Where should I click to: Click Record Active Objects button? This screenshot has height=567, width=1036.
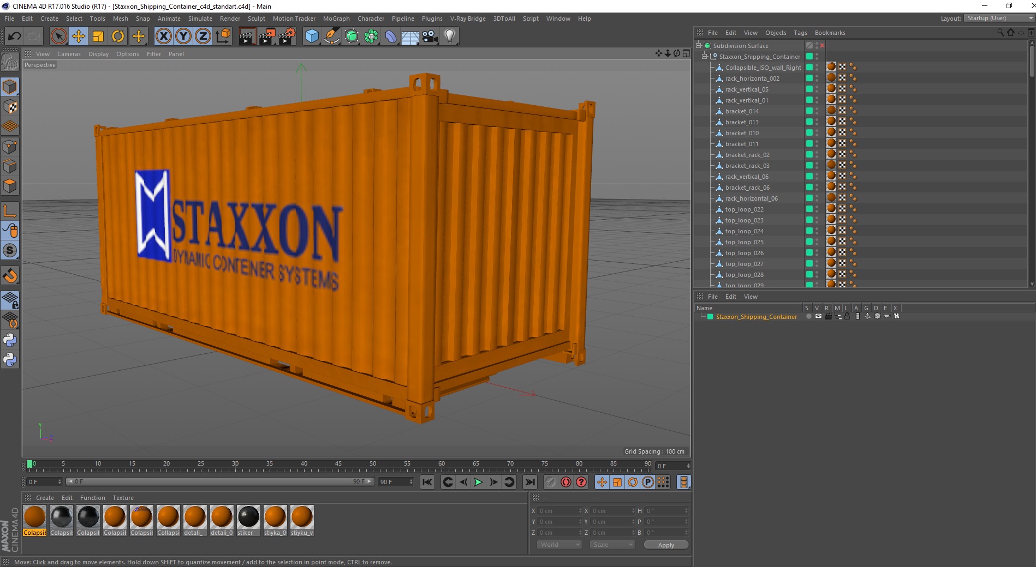[x=550, y=482]
